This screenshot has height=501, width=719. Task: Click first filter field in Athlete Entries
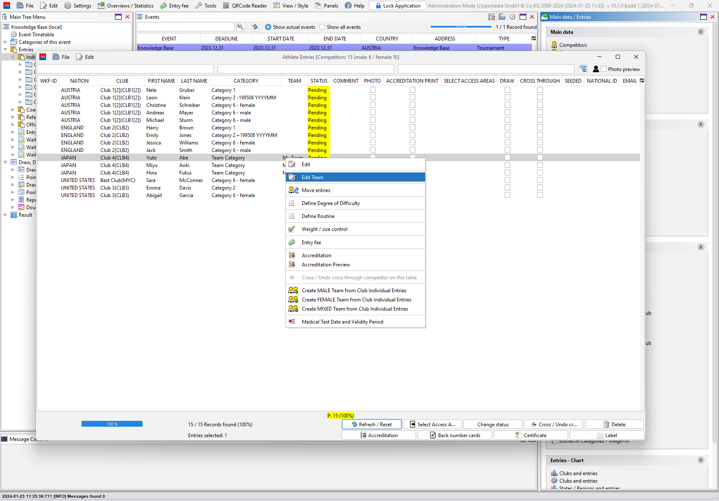(125, 69)
